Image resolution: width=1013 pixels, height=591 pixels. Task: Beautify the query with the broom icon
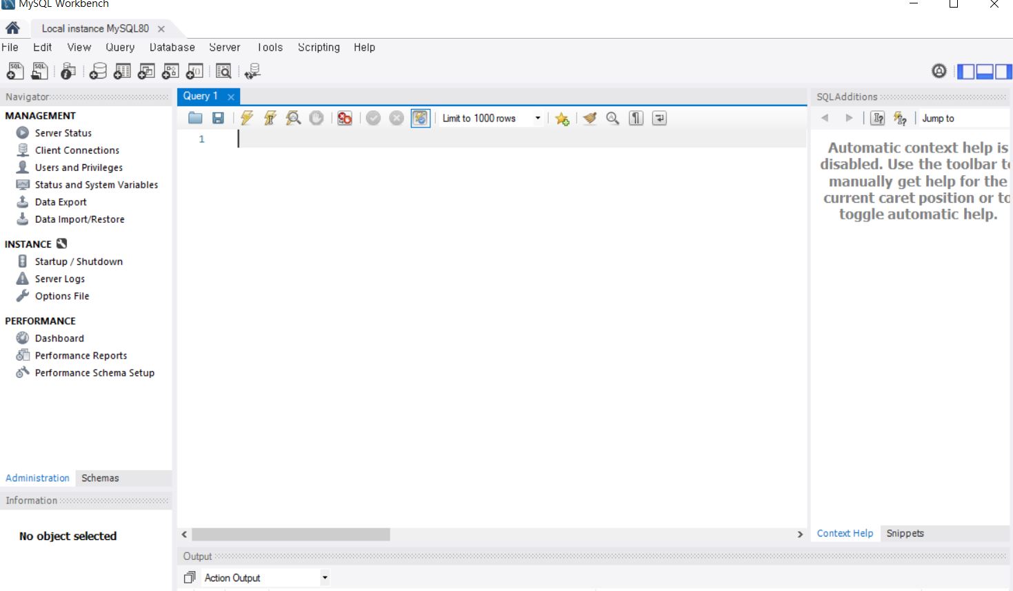pyautogui.click(x=590, y=118)
